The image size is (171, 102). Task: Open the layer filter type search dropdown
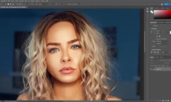tap(155, 60)
